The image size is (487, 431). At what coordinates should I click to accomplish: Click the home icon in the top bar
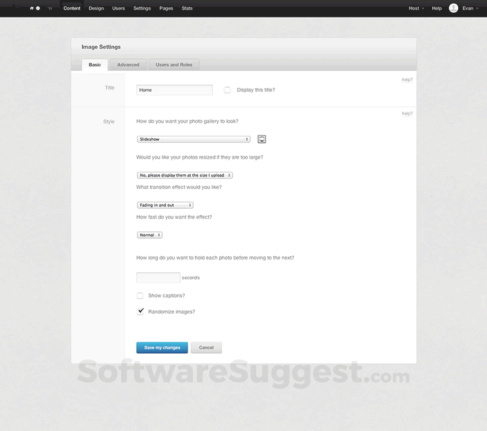click(x=32, y=8)
